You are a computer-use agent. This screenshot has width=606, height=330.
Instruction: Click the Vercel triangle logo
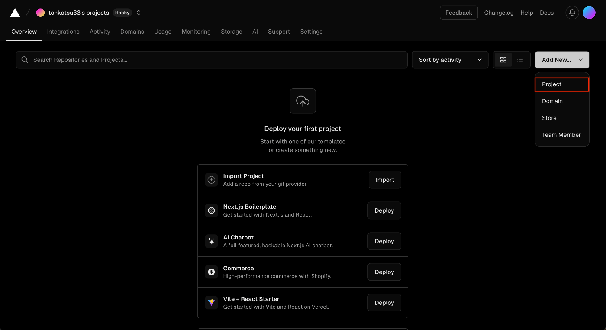pos(15,13)
